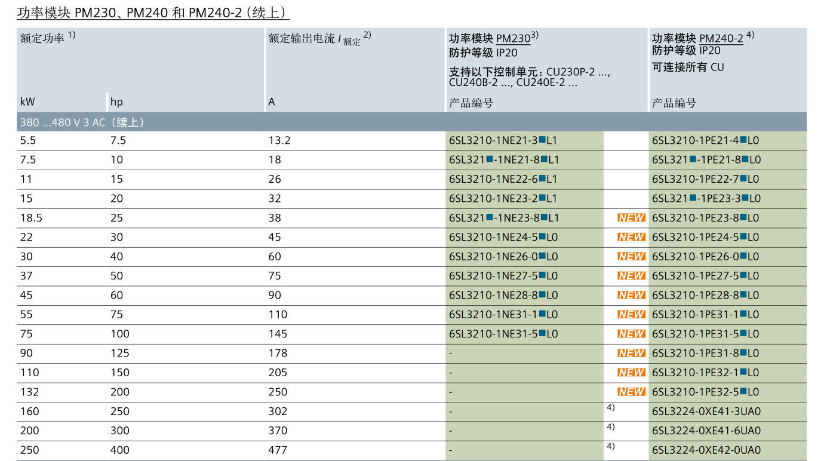Click footnote 4) in the 160 kW row
The width and height of the screenshot is (824, 461).
pos(610,408)
